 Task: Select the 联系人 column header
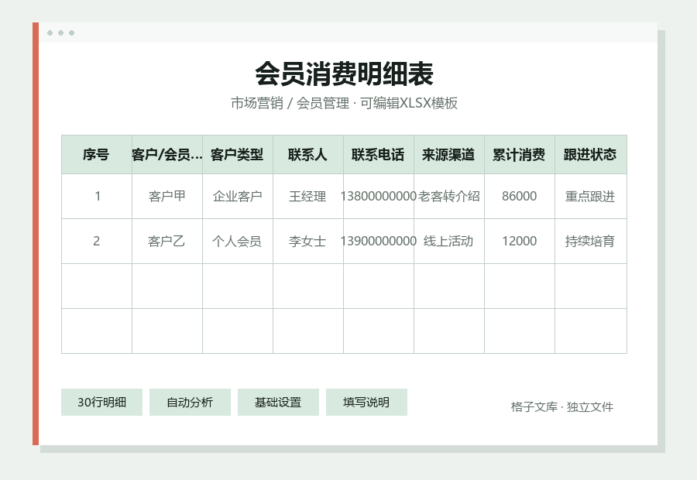tap(308, 155)
